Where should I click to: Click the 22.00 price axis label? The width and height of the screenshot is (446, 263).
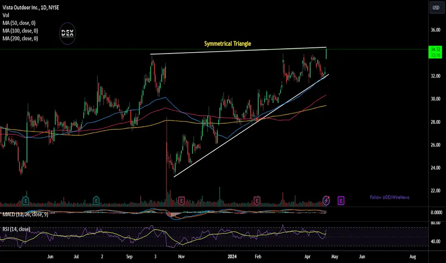point(435,190)
